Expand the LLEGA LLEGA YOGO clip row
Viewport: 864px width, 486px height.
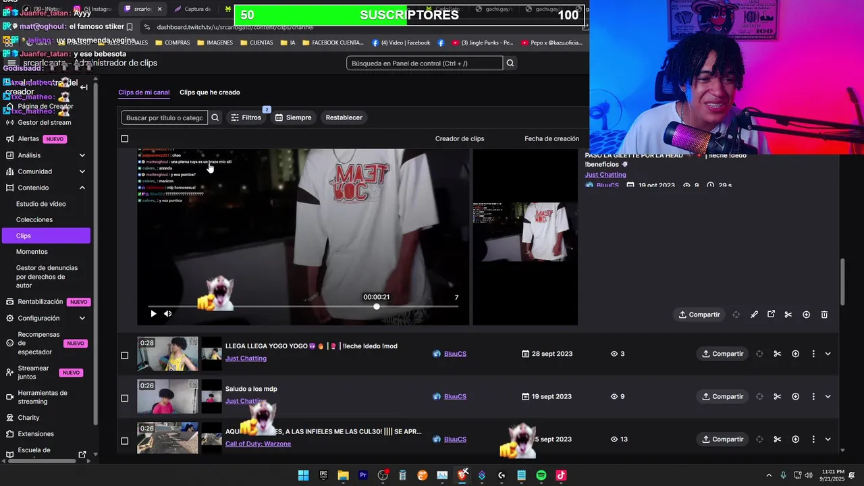[x=828, y=354]
